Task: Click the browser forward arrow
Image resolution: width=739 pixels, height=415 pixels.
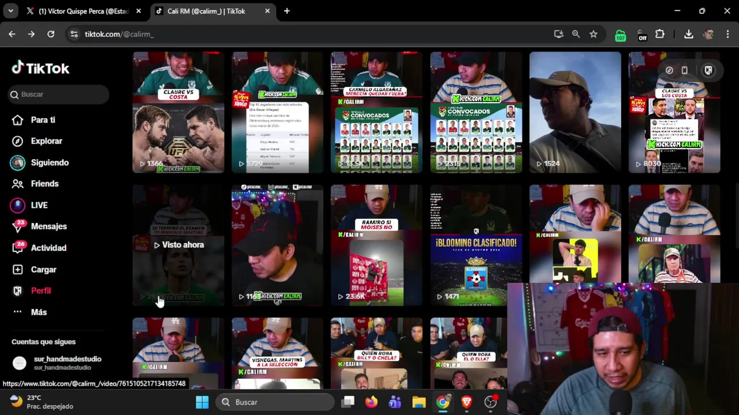Action: pyautogui.click(x=31, y=34)
